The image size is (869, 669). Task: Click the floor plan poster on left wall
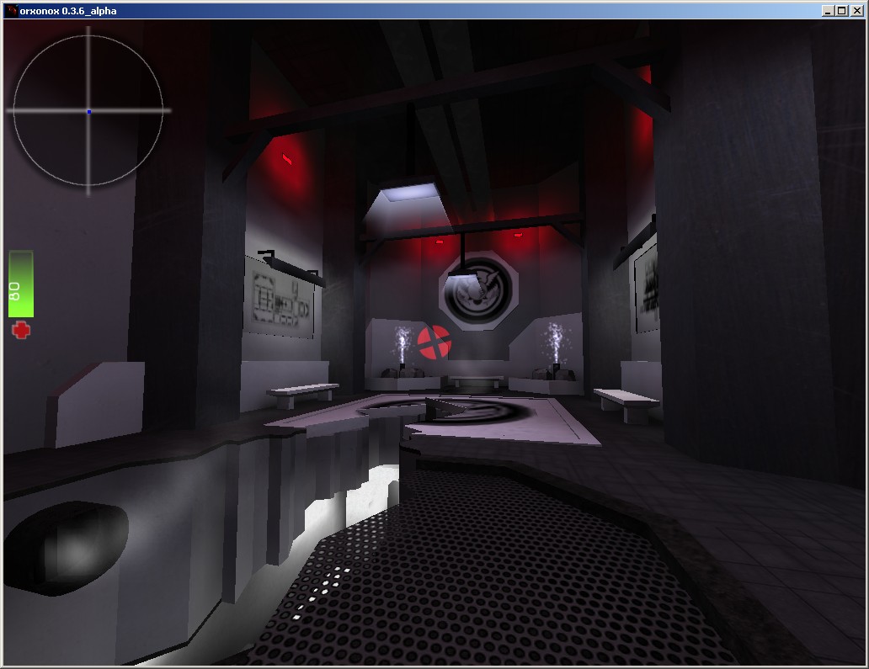click(x=280, y=298)
